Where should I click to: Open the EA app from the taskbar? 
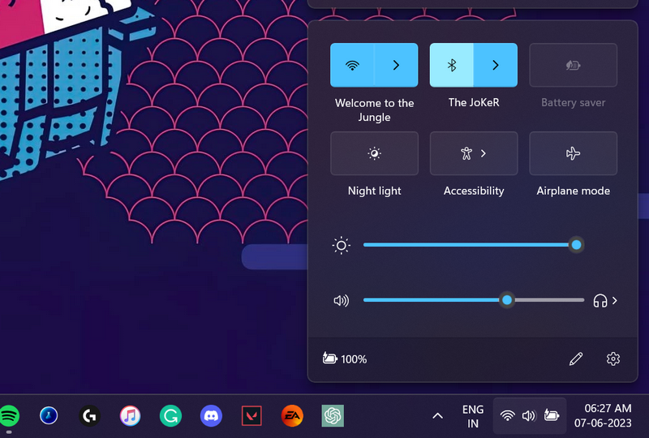(x=292, y=415)
